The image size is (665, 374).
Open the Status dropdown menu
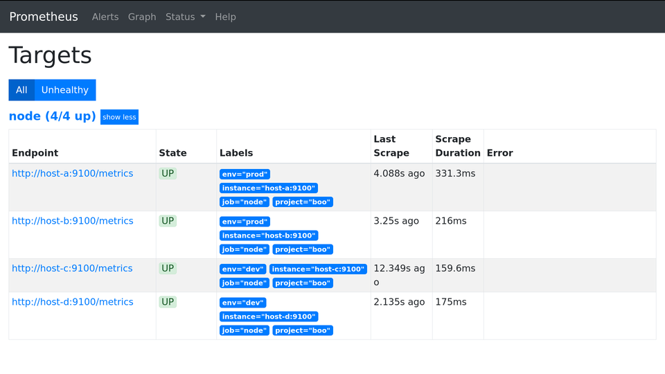point(185,17)
